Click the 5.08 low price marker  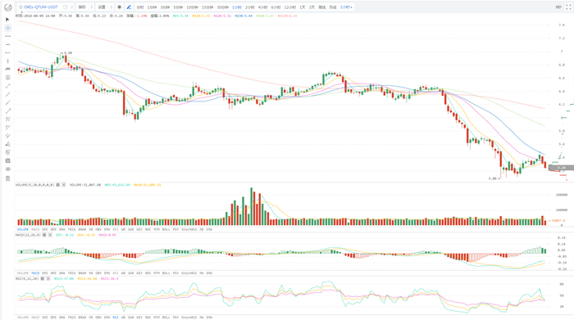492,178
